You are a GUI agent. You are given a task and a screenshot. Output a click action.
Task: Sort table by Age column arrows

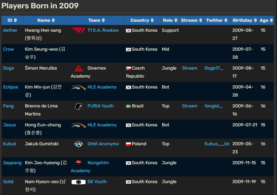272,21
